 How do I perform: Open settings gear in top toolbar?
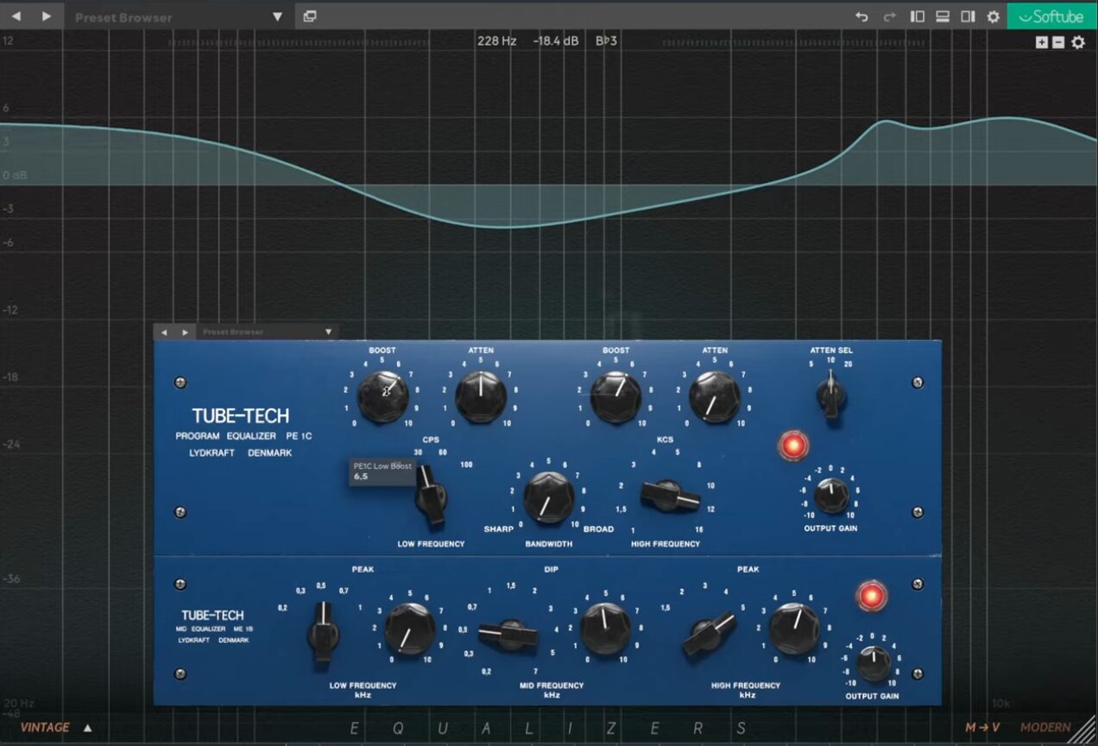point(994,16)
